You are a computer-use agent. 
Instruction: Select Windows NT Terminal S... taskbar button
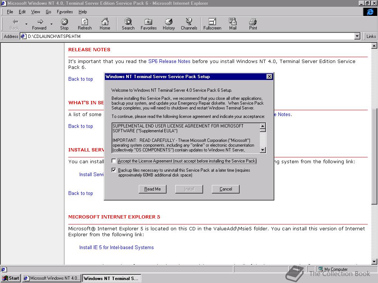(x=111, y=278)
